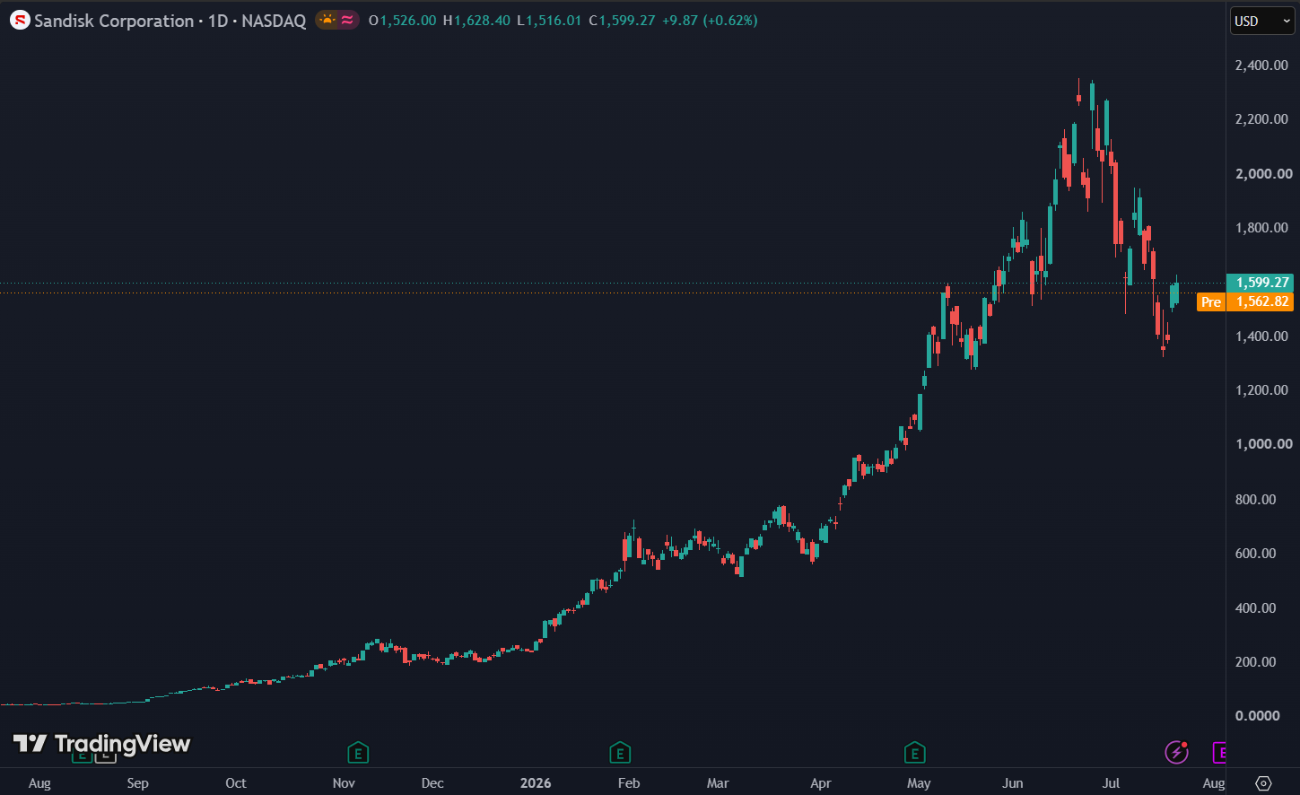Click the 2026 year label on the time axis
1300x795 pixels.
[x=536, y=783]
